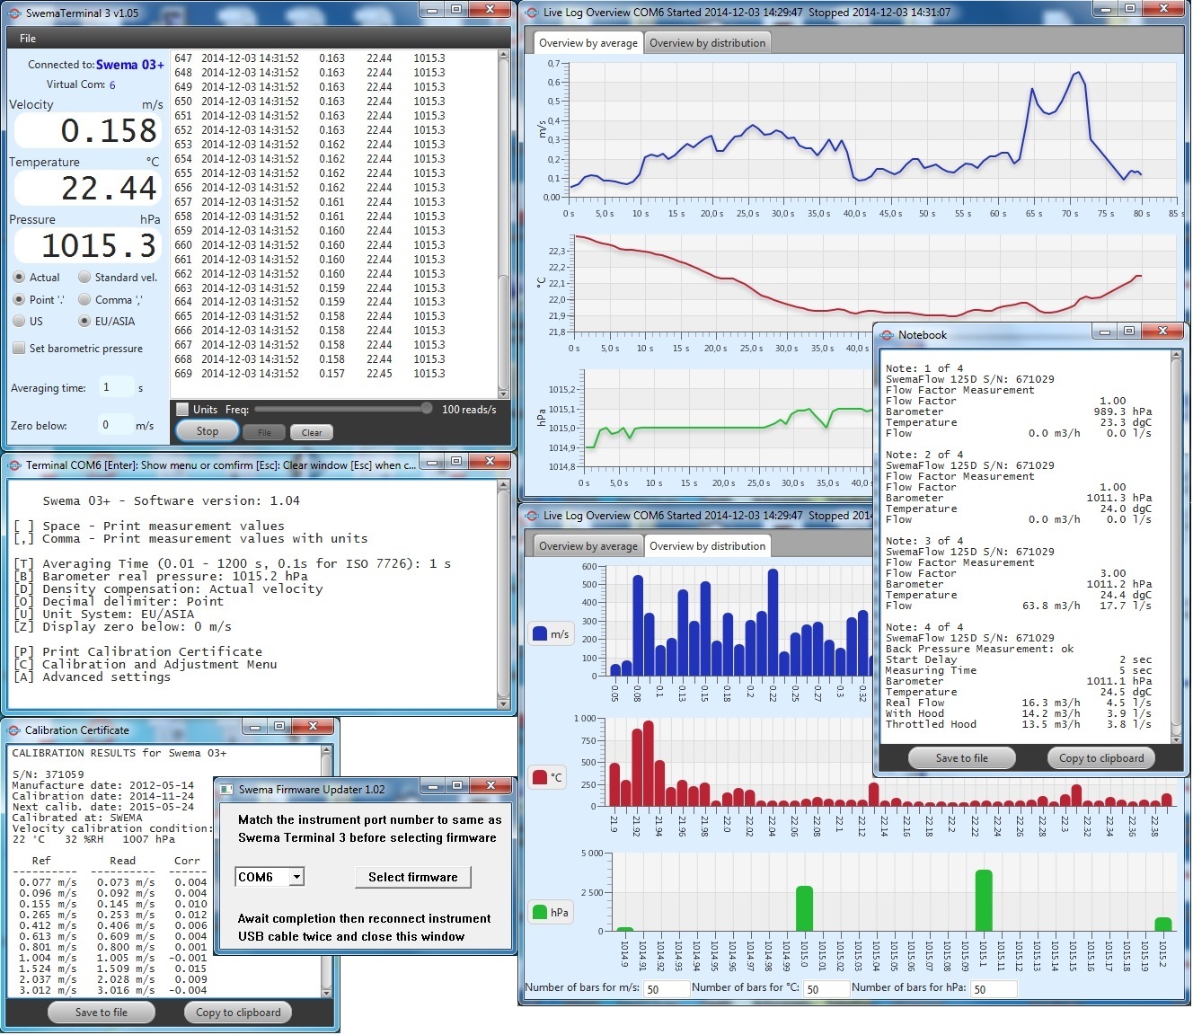This screenshot has width=1193, height=1035.
Task: Click the Freq reads/s slider handle
Action: click(x=427, y=409)
